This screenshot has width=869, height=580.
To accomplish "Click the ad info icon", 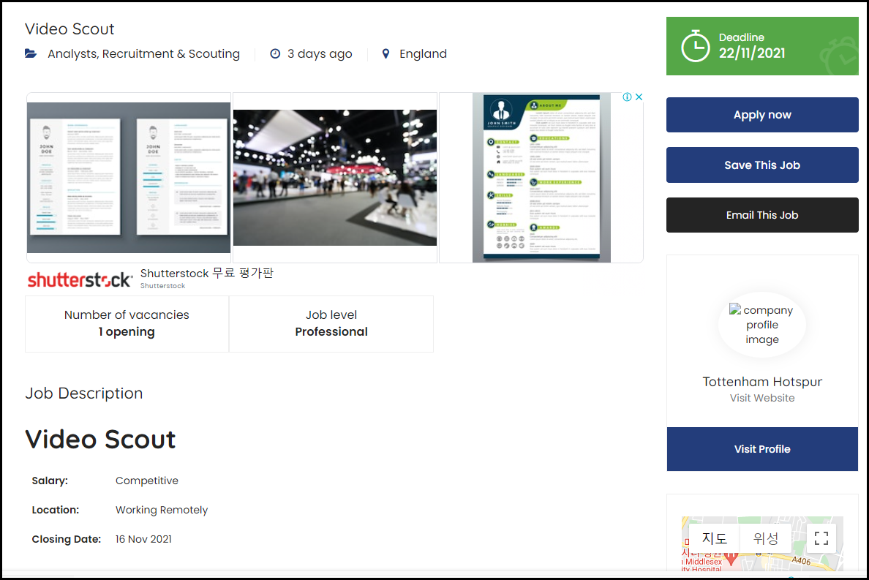I will pos(627,97).
